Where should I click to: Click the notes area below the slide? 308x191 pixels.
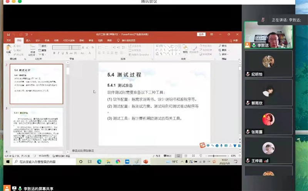coord(115,150)
